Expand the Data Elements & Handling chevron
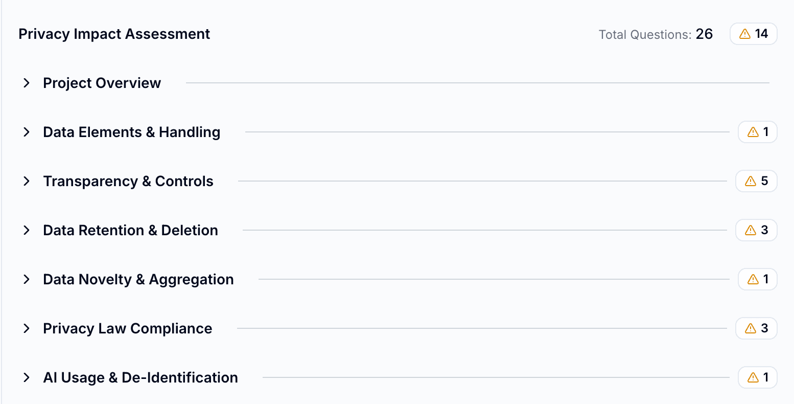794x404 pixels. (x=27, y=132)
